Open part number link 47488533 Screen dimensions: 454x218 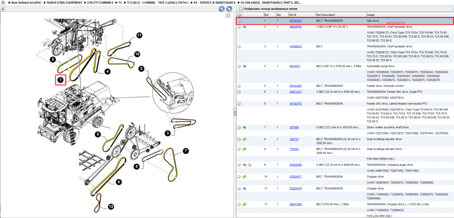(296, 47)
